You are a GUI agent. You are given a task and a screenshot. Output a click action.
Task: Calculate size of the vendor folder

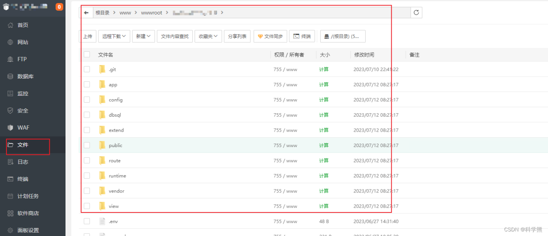(324, 191)
